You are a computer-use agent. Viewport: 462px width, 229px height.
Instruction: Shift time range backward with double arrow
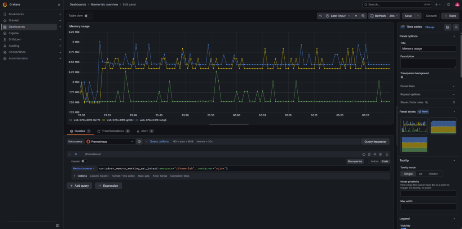click(x=321, y=16)
